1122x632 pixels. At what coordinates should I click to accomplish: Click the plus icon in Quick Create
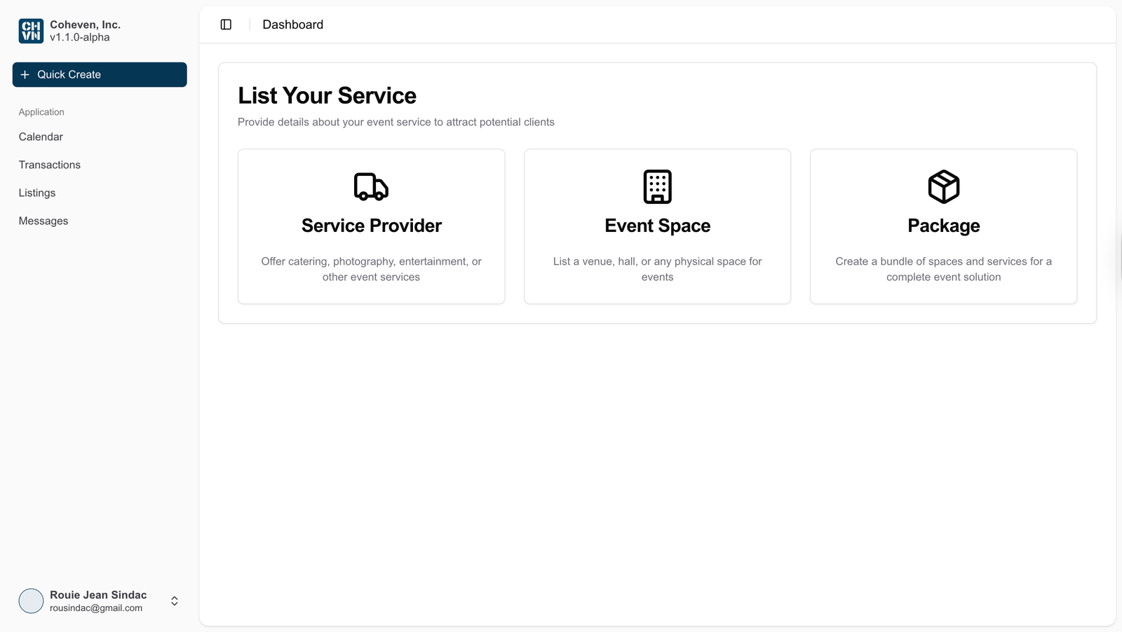point(25,75)
